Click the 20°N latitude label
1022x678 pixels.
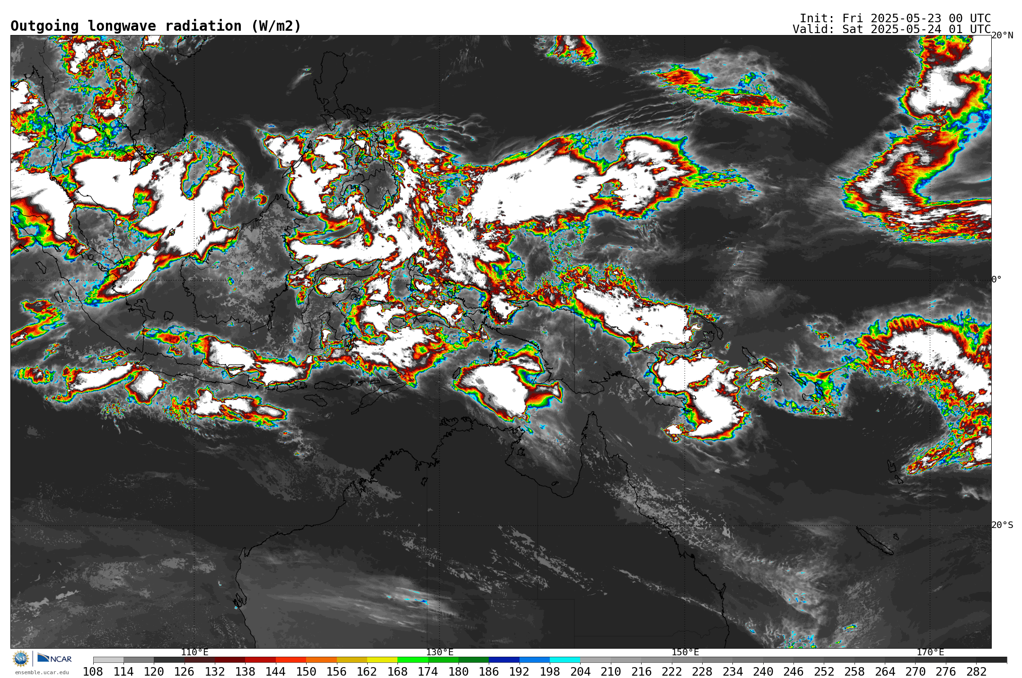[x=1002, y=35]
